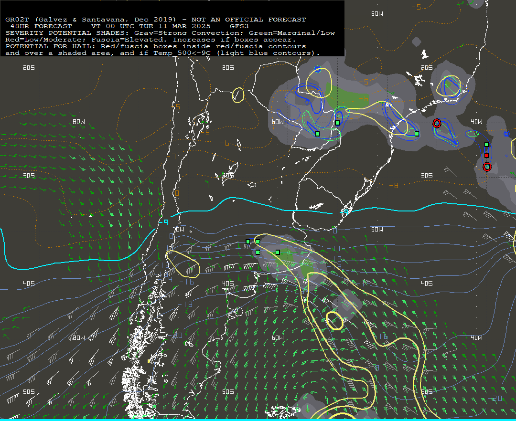The image size is (516, 421).
Task: Click the "SEVERITY POTENTIAL SHADES" legend line
Action: click(x=170, y=33)
